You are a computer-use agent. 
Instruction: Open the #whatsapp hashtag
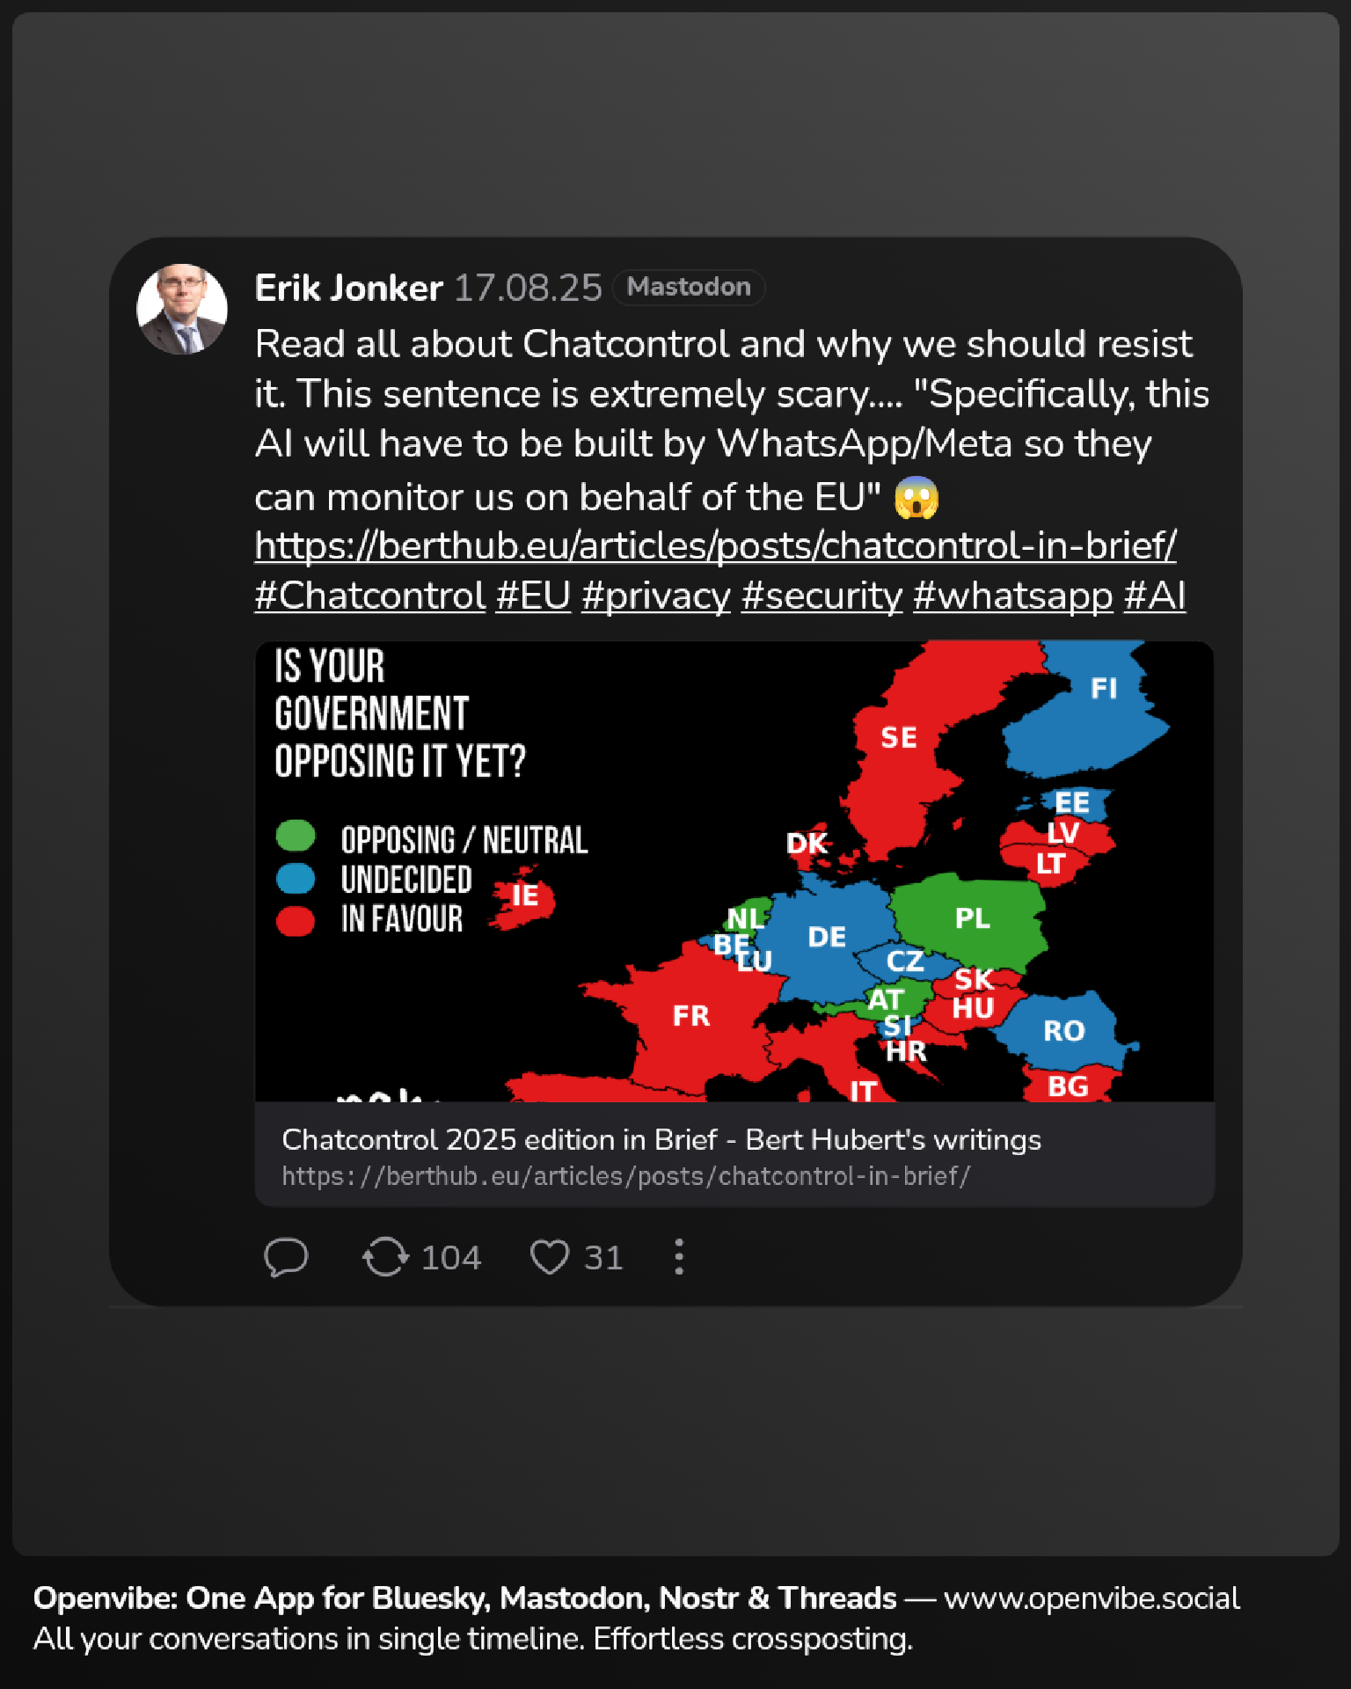(1012, 596)
